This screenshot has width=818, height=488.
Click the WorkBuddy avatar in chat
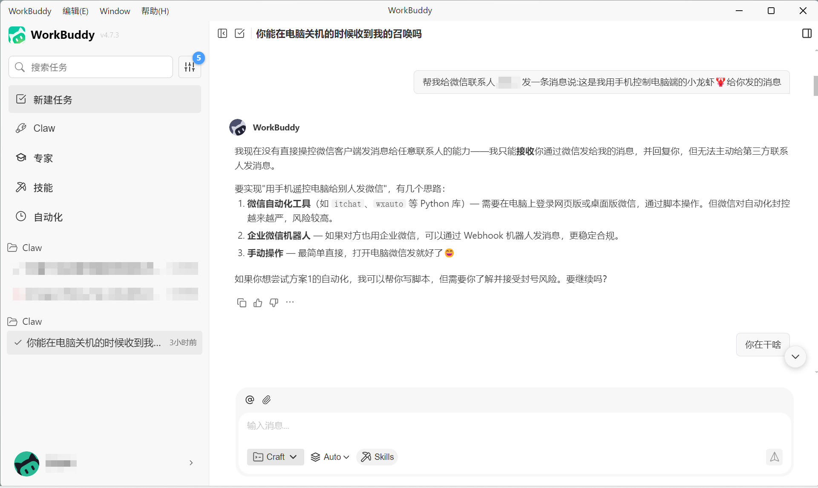tap(238, 127)
